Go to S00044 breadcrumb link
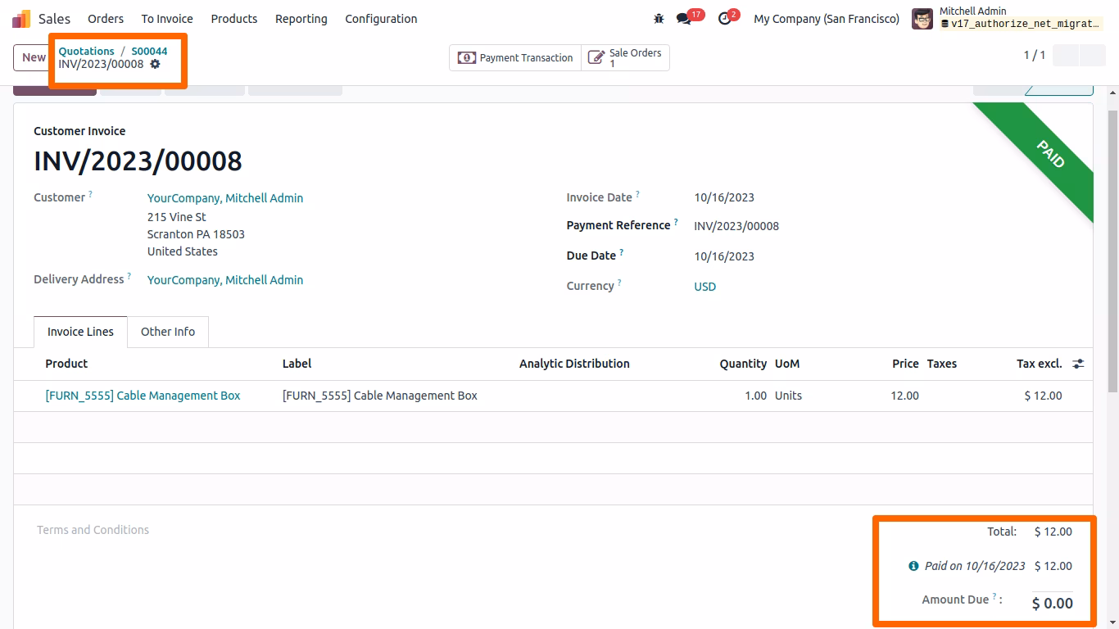 coord(149,51)
